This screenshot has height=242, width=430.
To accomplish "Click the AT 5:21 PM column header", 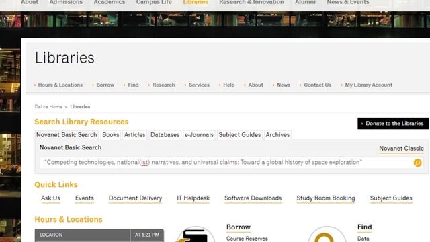I will [147, 235].
